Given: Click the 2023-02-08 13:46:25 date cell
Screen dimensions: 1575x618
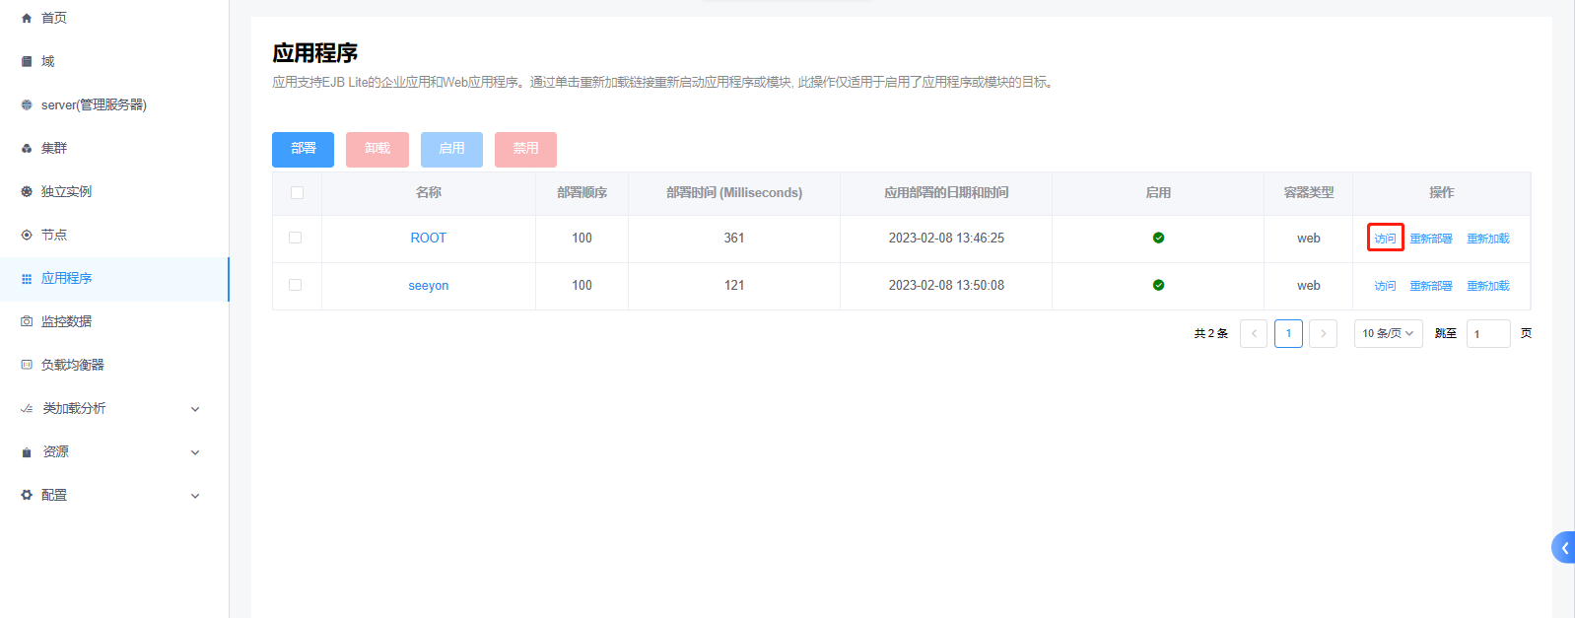Looking at the screenshot, I should (x=946, y=238).
